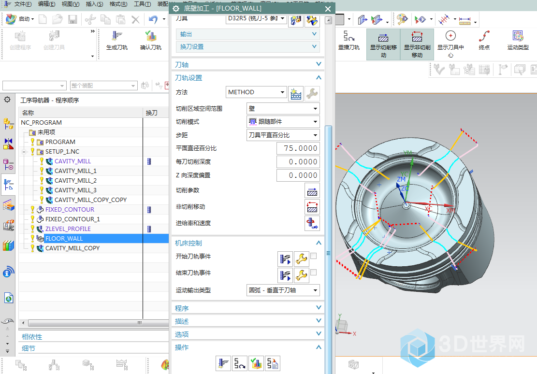Image resolution: width=537 pixels, height=374 pixels.
Task: Click the End of Path Events copy icon
Action: pyautogui.click(x=285, y=275)
